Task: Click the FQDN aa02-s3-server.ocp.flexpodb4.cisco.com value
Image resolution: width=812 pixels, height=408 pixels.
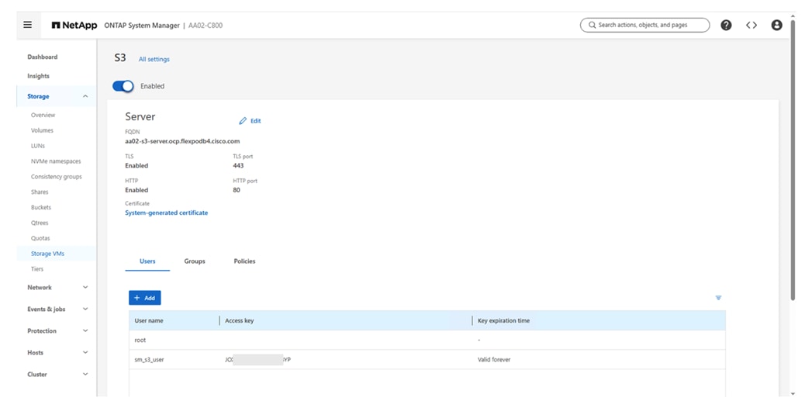Action: (182, 141)
